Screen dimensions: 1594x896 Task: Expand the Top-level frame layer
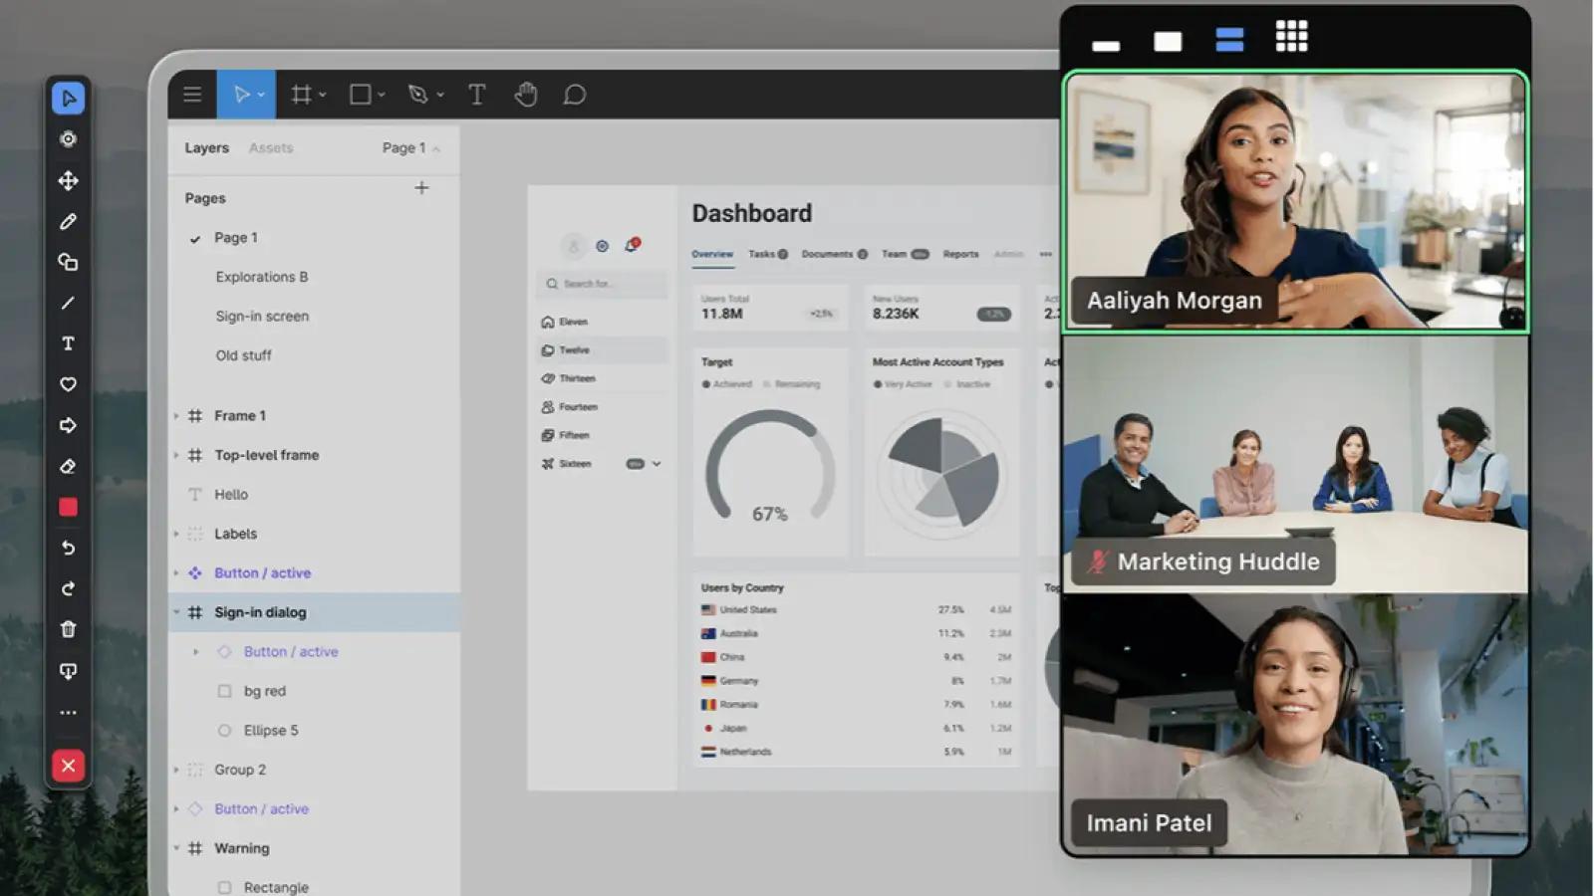pos(177,455)
